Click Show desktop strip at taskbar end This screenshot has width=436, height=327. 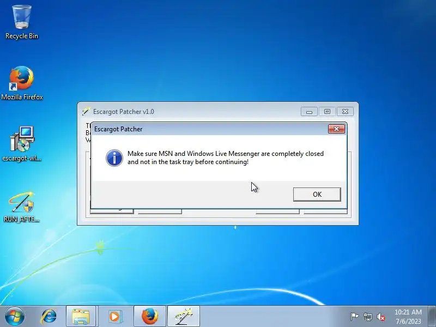click(x=432, y=317)
